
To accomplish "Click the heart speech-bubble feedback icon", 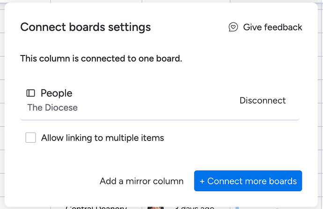I will point(233,27).
